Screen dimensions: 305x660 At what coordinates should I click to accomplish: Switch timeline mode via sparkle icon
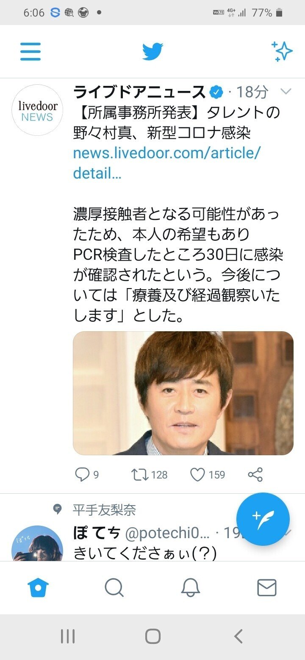click(x=282, y=52)
